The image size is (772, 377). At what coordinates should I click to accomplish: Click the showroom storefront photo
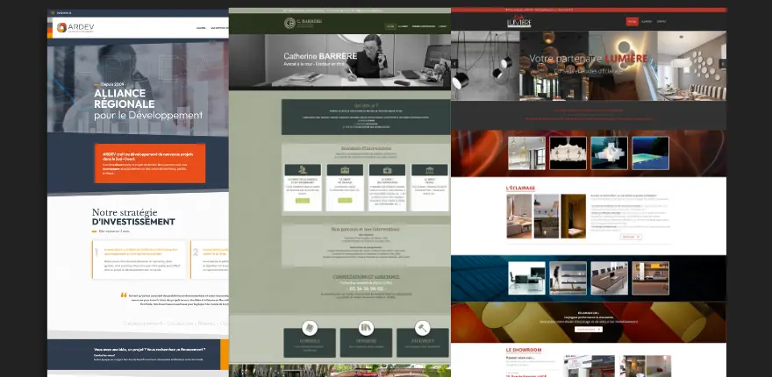tap(590, 366)
